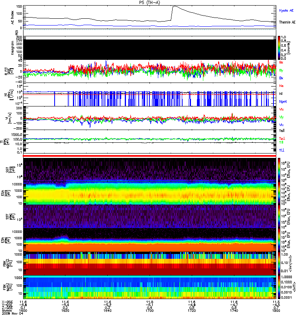The width and height of the screenshot is (299, 319).
Task: Click the "1620" time tick label
Action: tap(65, 311)
